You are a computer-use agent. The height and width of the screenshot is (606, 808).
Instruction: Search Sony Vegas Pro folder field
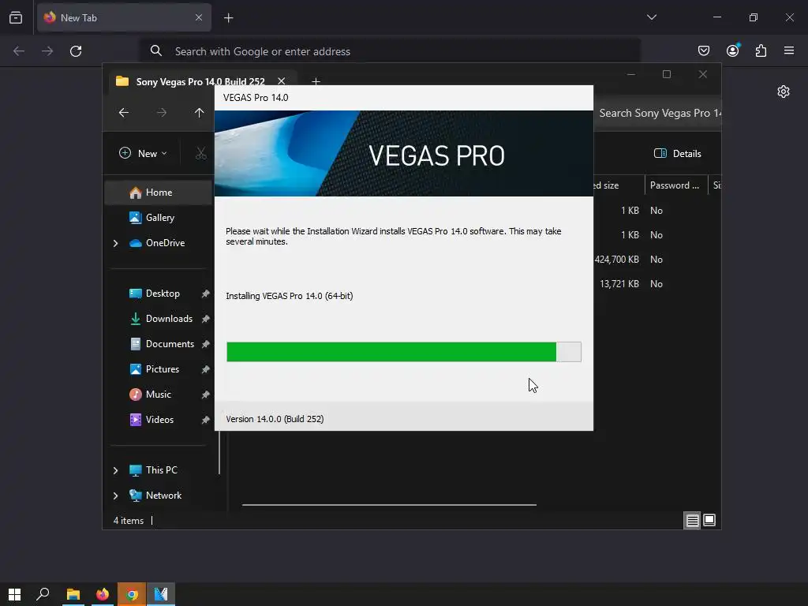(657, 113)
